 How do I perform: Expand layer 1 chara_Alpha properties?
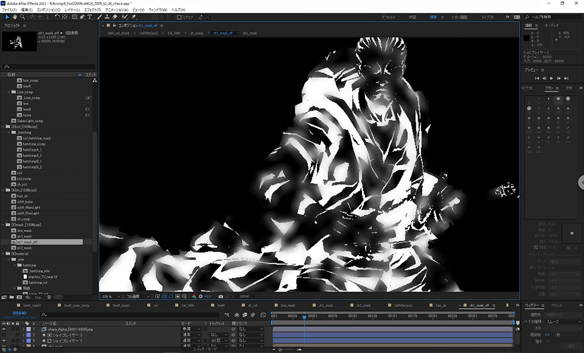click(x=23, y=329)
